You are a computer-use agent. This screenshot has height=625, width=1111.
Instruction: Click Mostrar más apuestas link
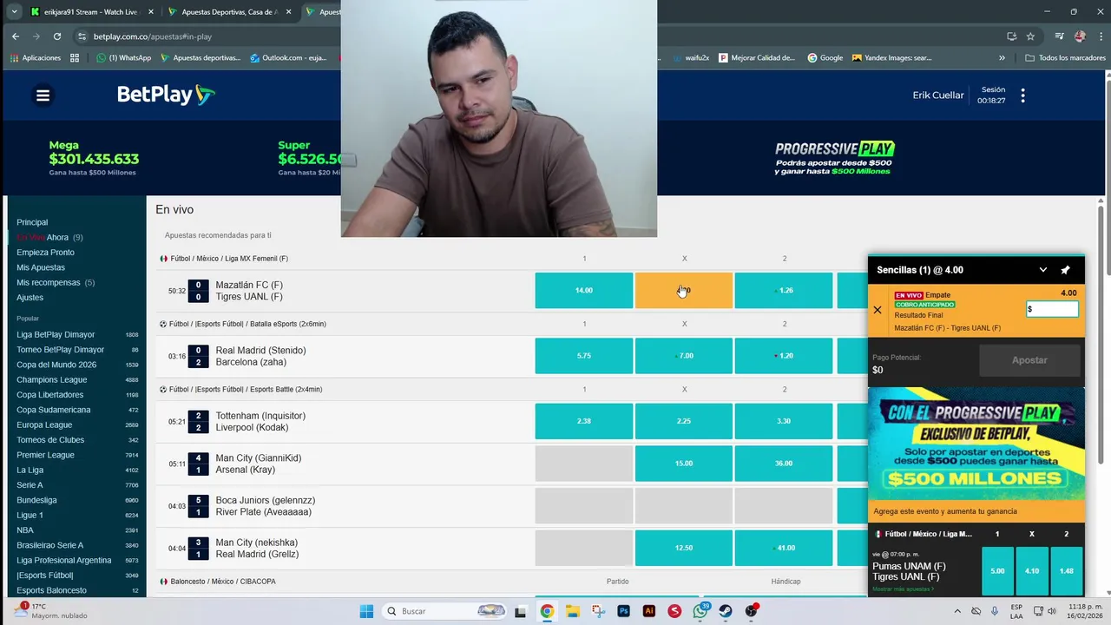pyautogui.click(x=903, y=589)
